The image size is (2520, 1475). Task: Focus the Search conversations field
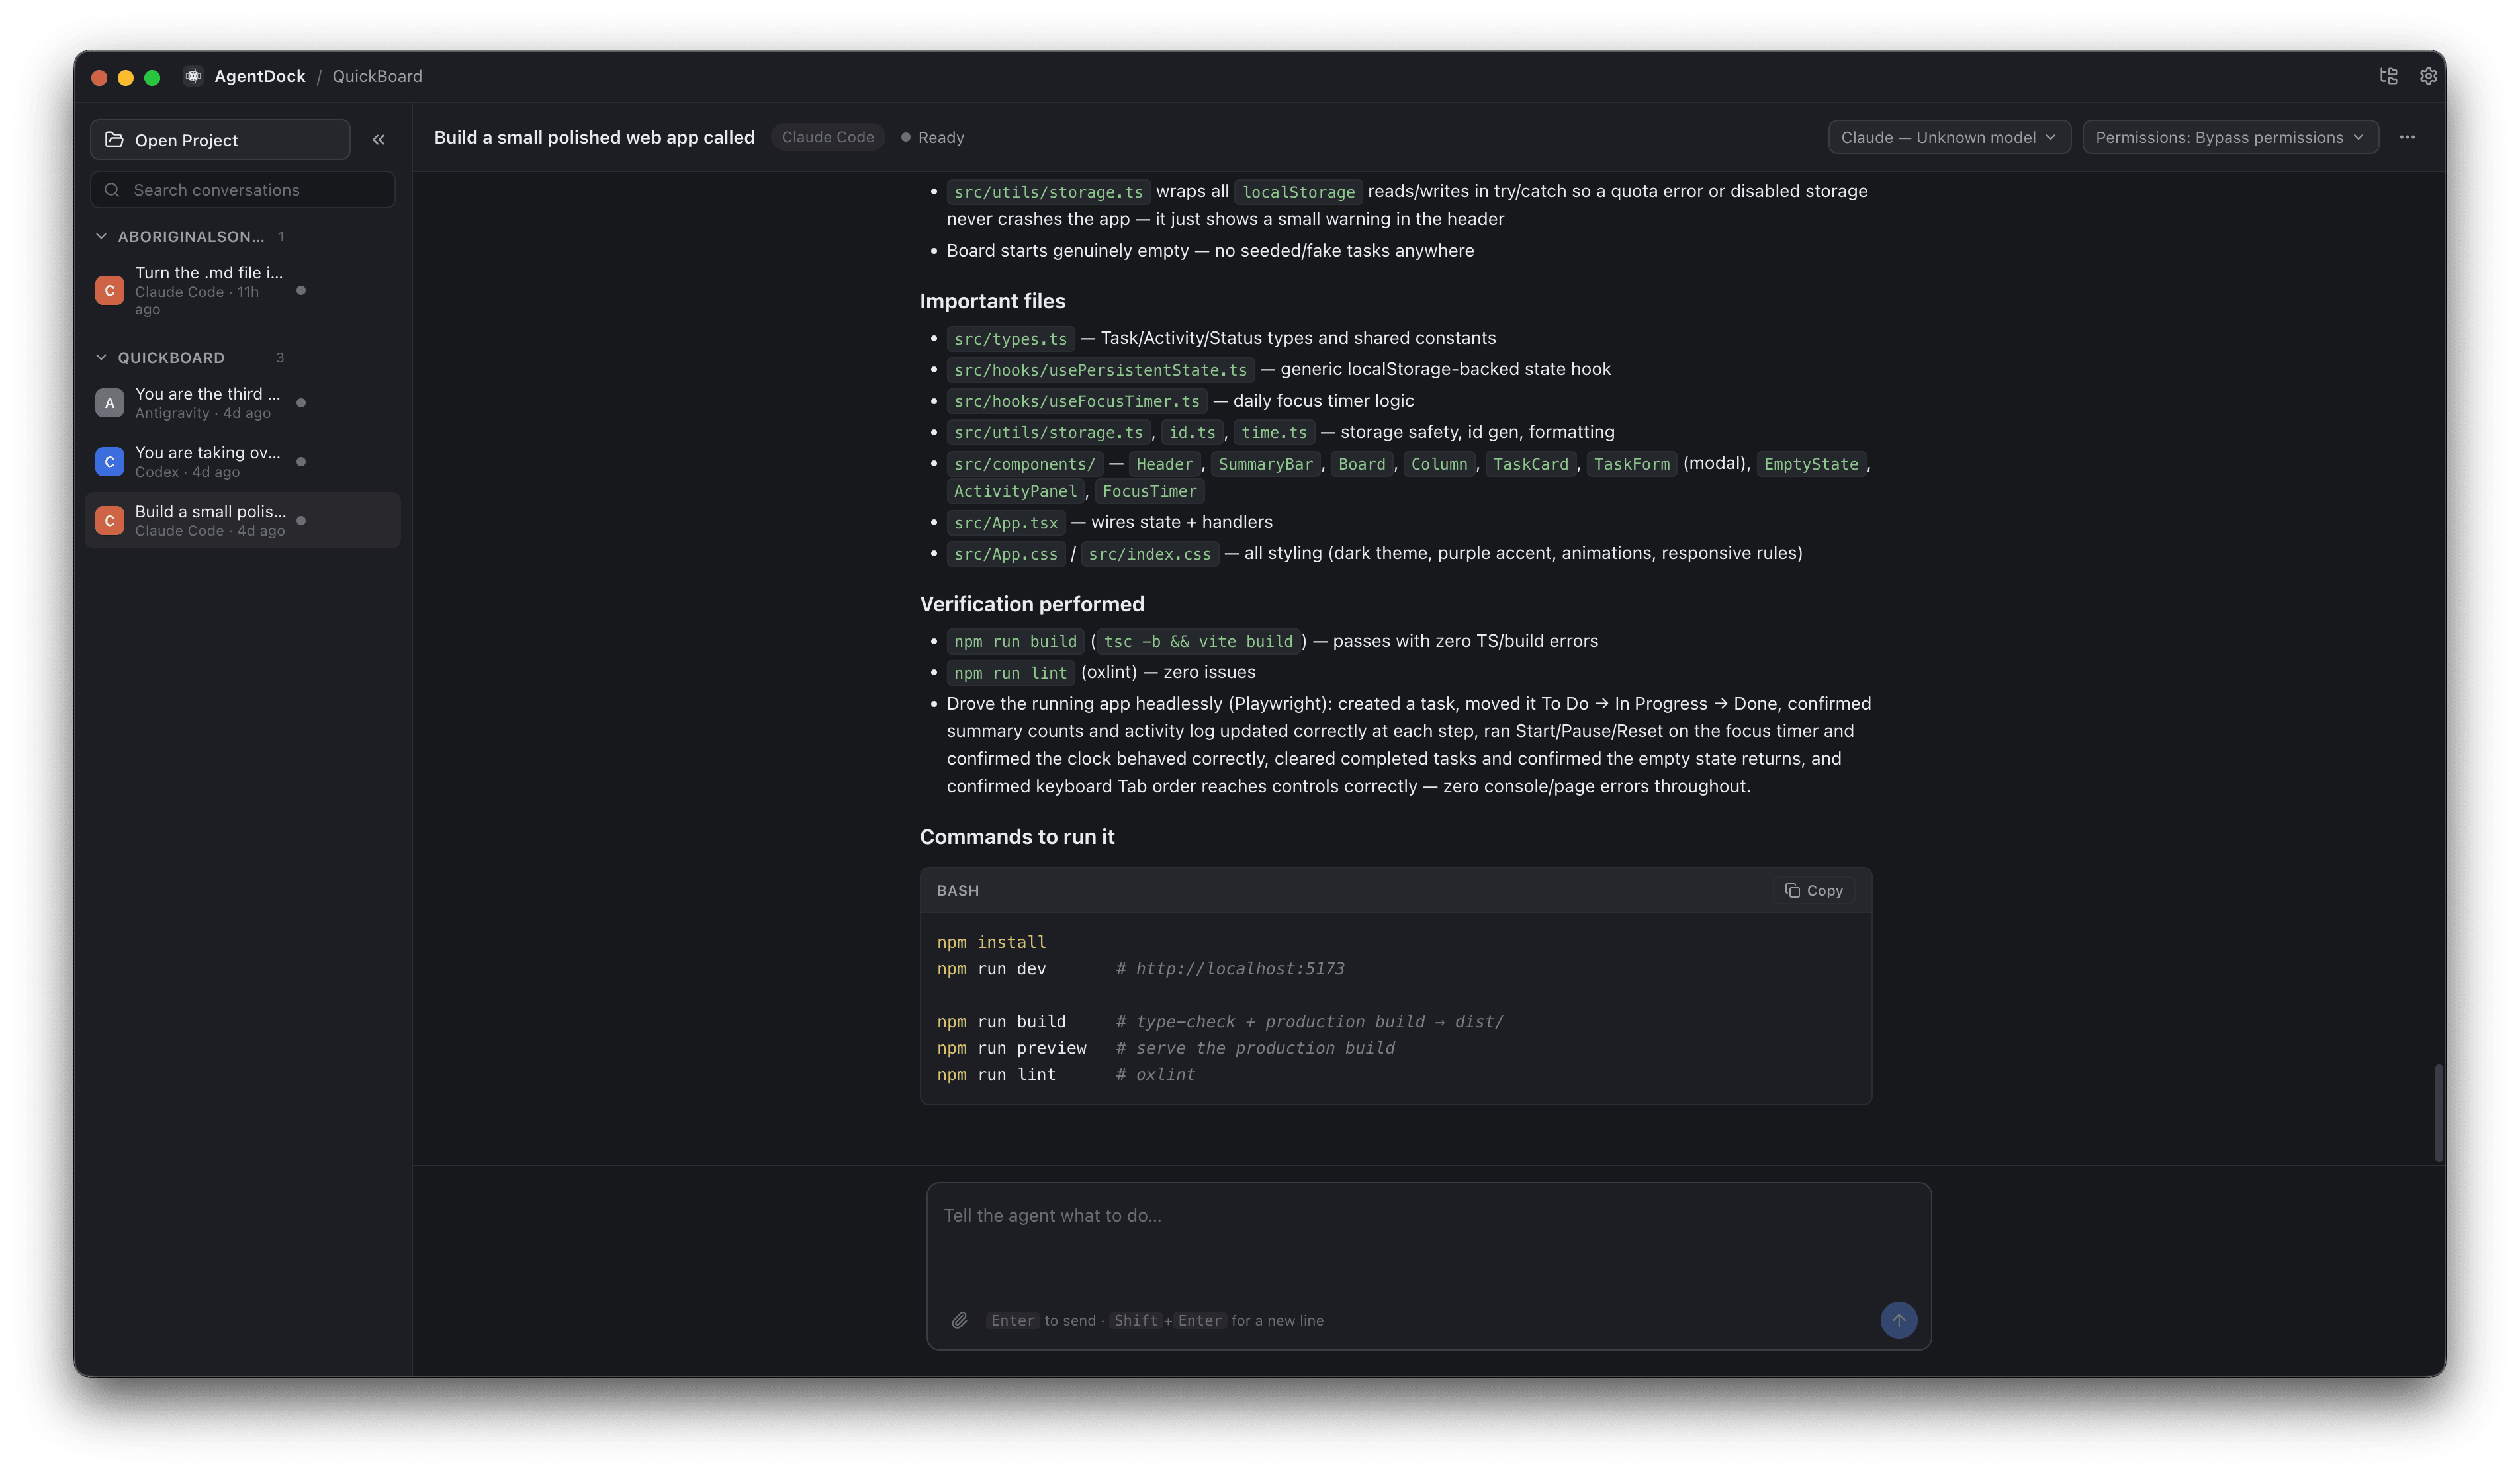[x=243, y=190]
